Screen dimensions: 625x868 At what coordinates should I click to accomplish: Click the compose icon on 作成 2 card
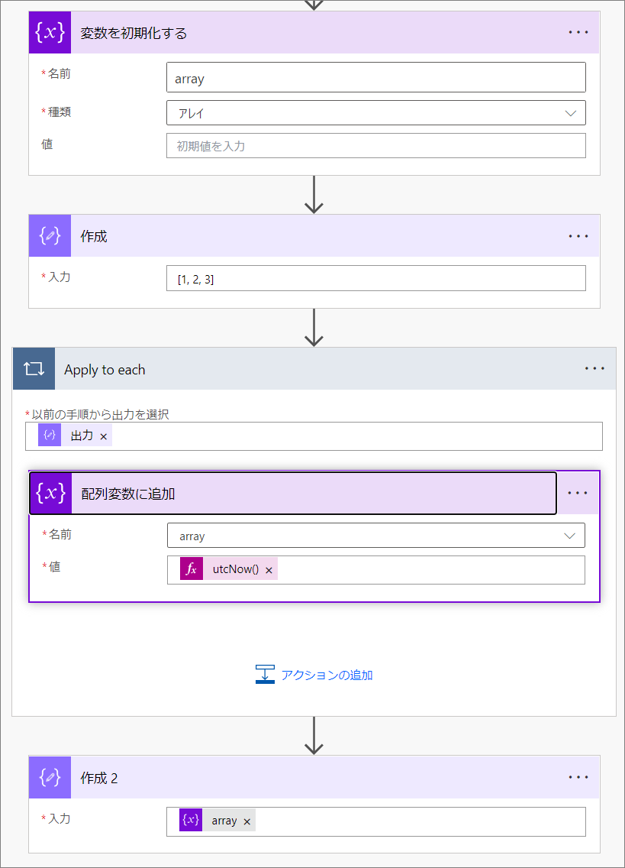click(50, 777)
